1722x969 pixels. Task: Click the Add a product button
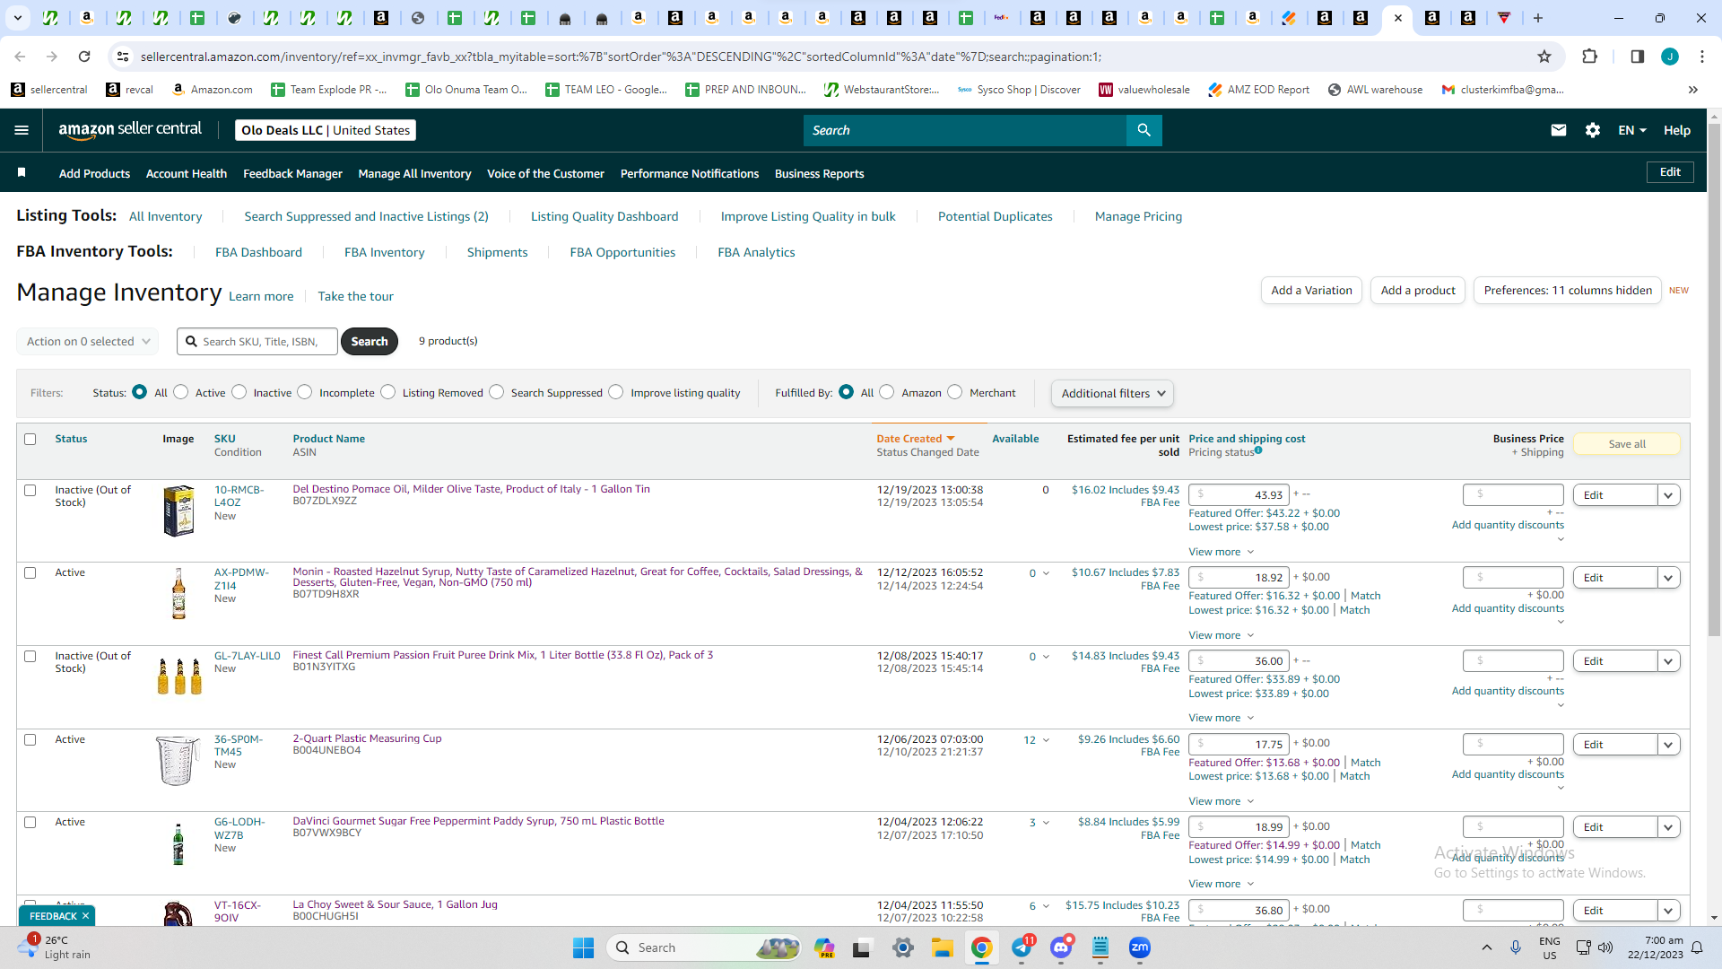coord(1418,290)
